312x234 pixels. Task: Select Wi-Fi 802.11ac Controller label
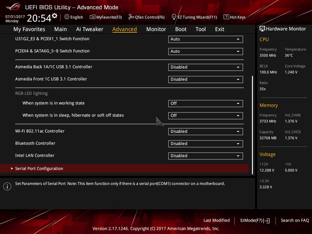click(40, 131)
